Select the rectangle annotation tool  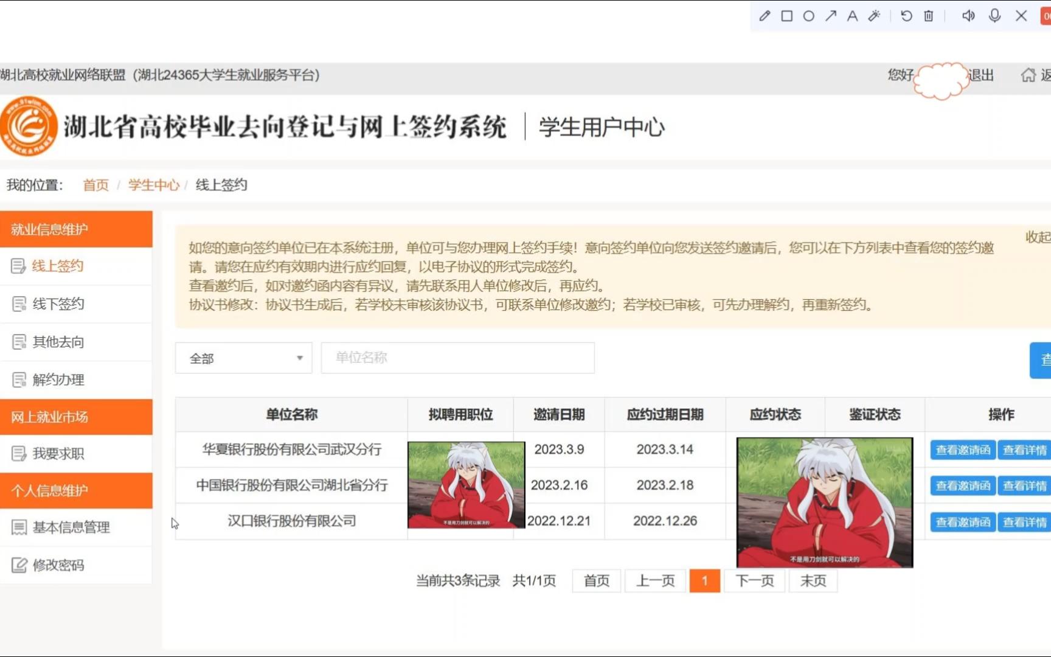[x=786, y=16]
